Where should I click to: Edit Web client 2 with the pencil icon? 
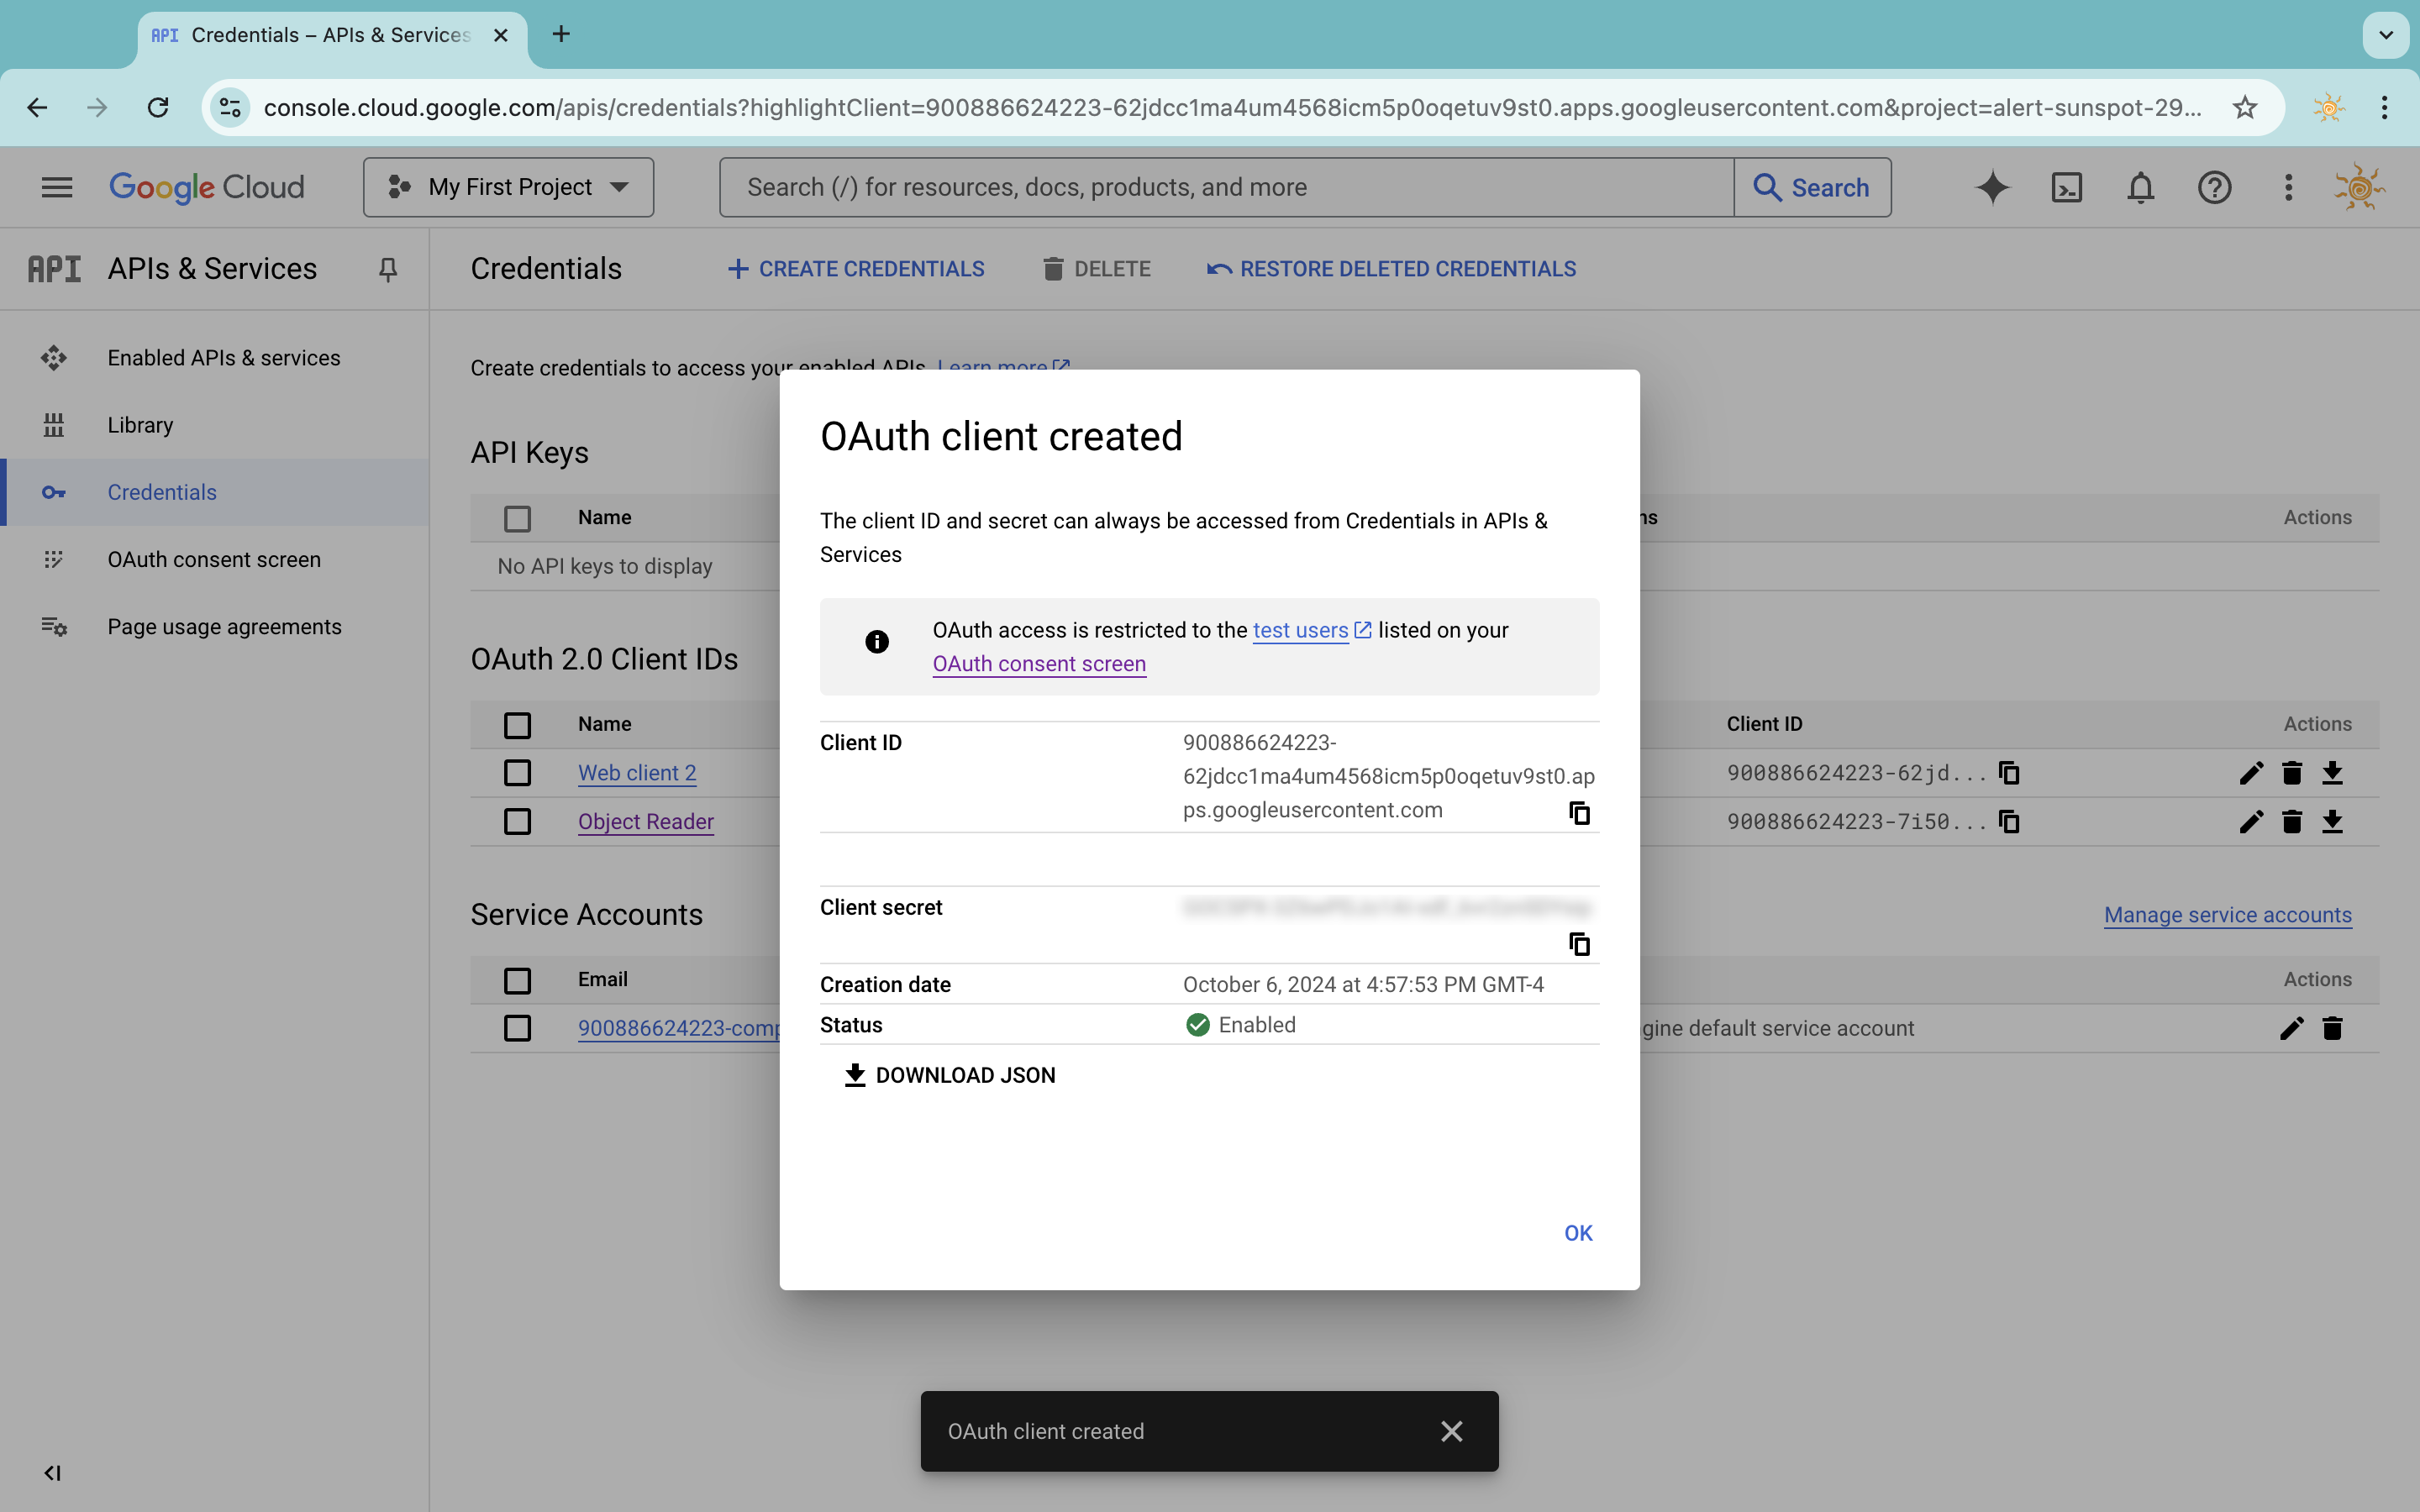pyautogui.click(x=2251, y=772)
